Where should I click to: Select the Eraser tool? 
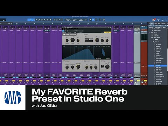39,20
